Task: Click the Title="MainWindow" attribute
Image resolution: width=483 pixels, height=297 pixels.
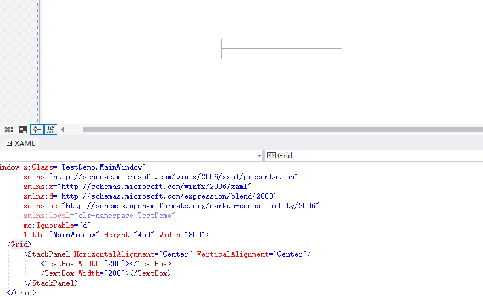Action: [x=61, y=235]
